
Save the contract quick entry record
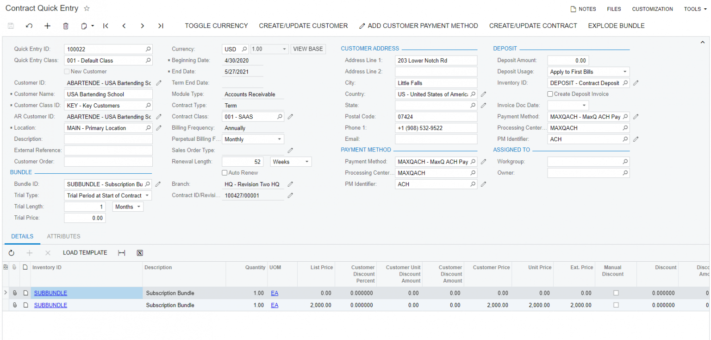(x=10, y=25)
